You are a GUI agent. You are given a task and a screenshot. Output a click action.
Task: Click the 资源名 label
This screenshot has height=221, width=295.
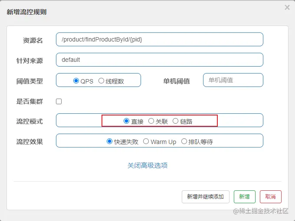(33, 40)
